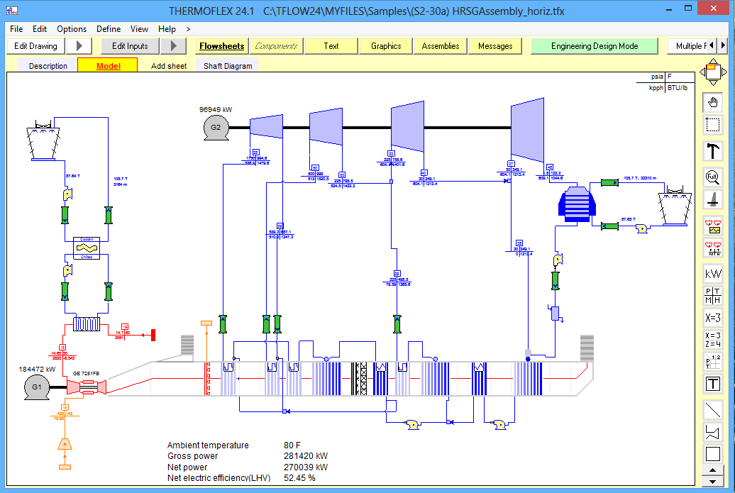Select the dashed rectangle selection tool
The height and width of the screenshot is (493, 735).
713,126
